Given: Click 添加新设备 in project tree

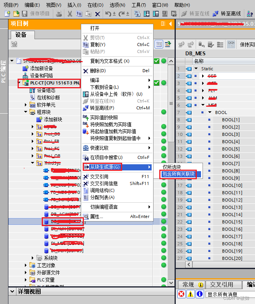Looking at the screenshot, I should pos(41,68).
